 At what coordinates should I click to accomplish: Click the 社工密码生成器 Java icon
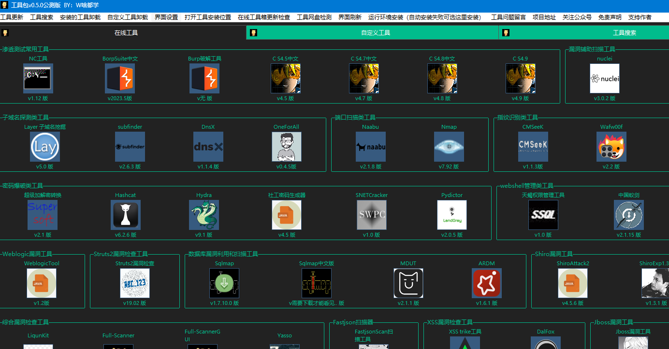tap(287, 215)
